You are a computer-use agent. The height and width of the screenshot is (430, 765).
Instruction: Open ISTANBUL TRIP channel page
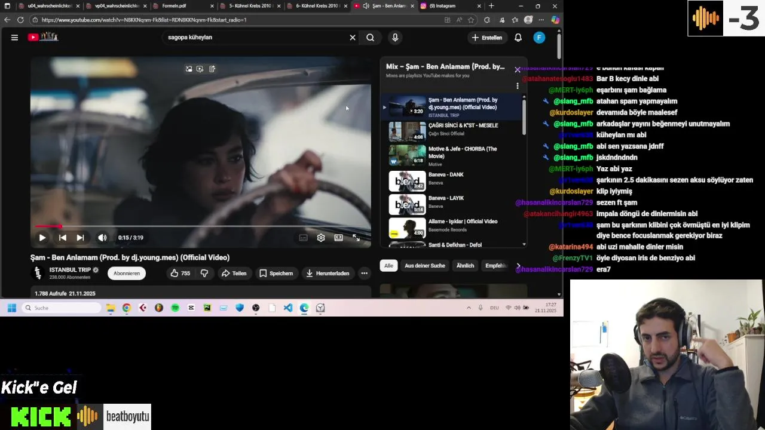pos(70,270)
